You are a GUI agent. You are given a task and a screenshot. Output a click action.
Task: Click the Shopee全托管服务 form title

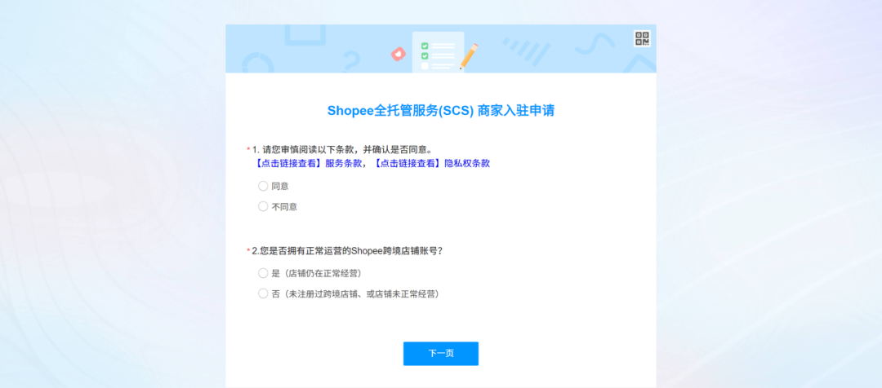440,111
